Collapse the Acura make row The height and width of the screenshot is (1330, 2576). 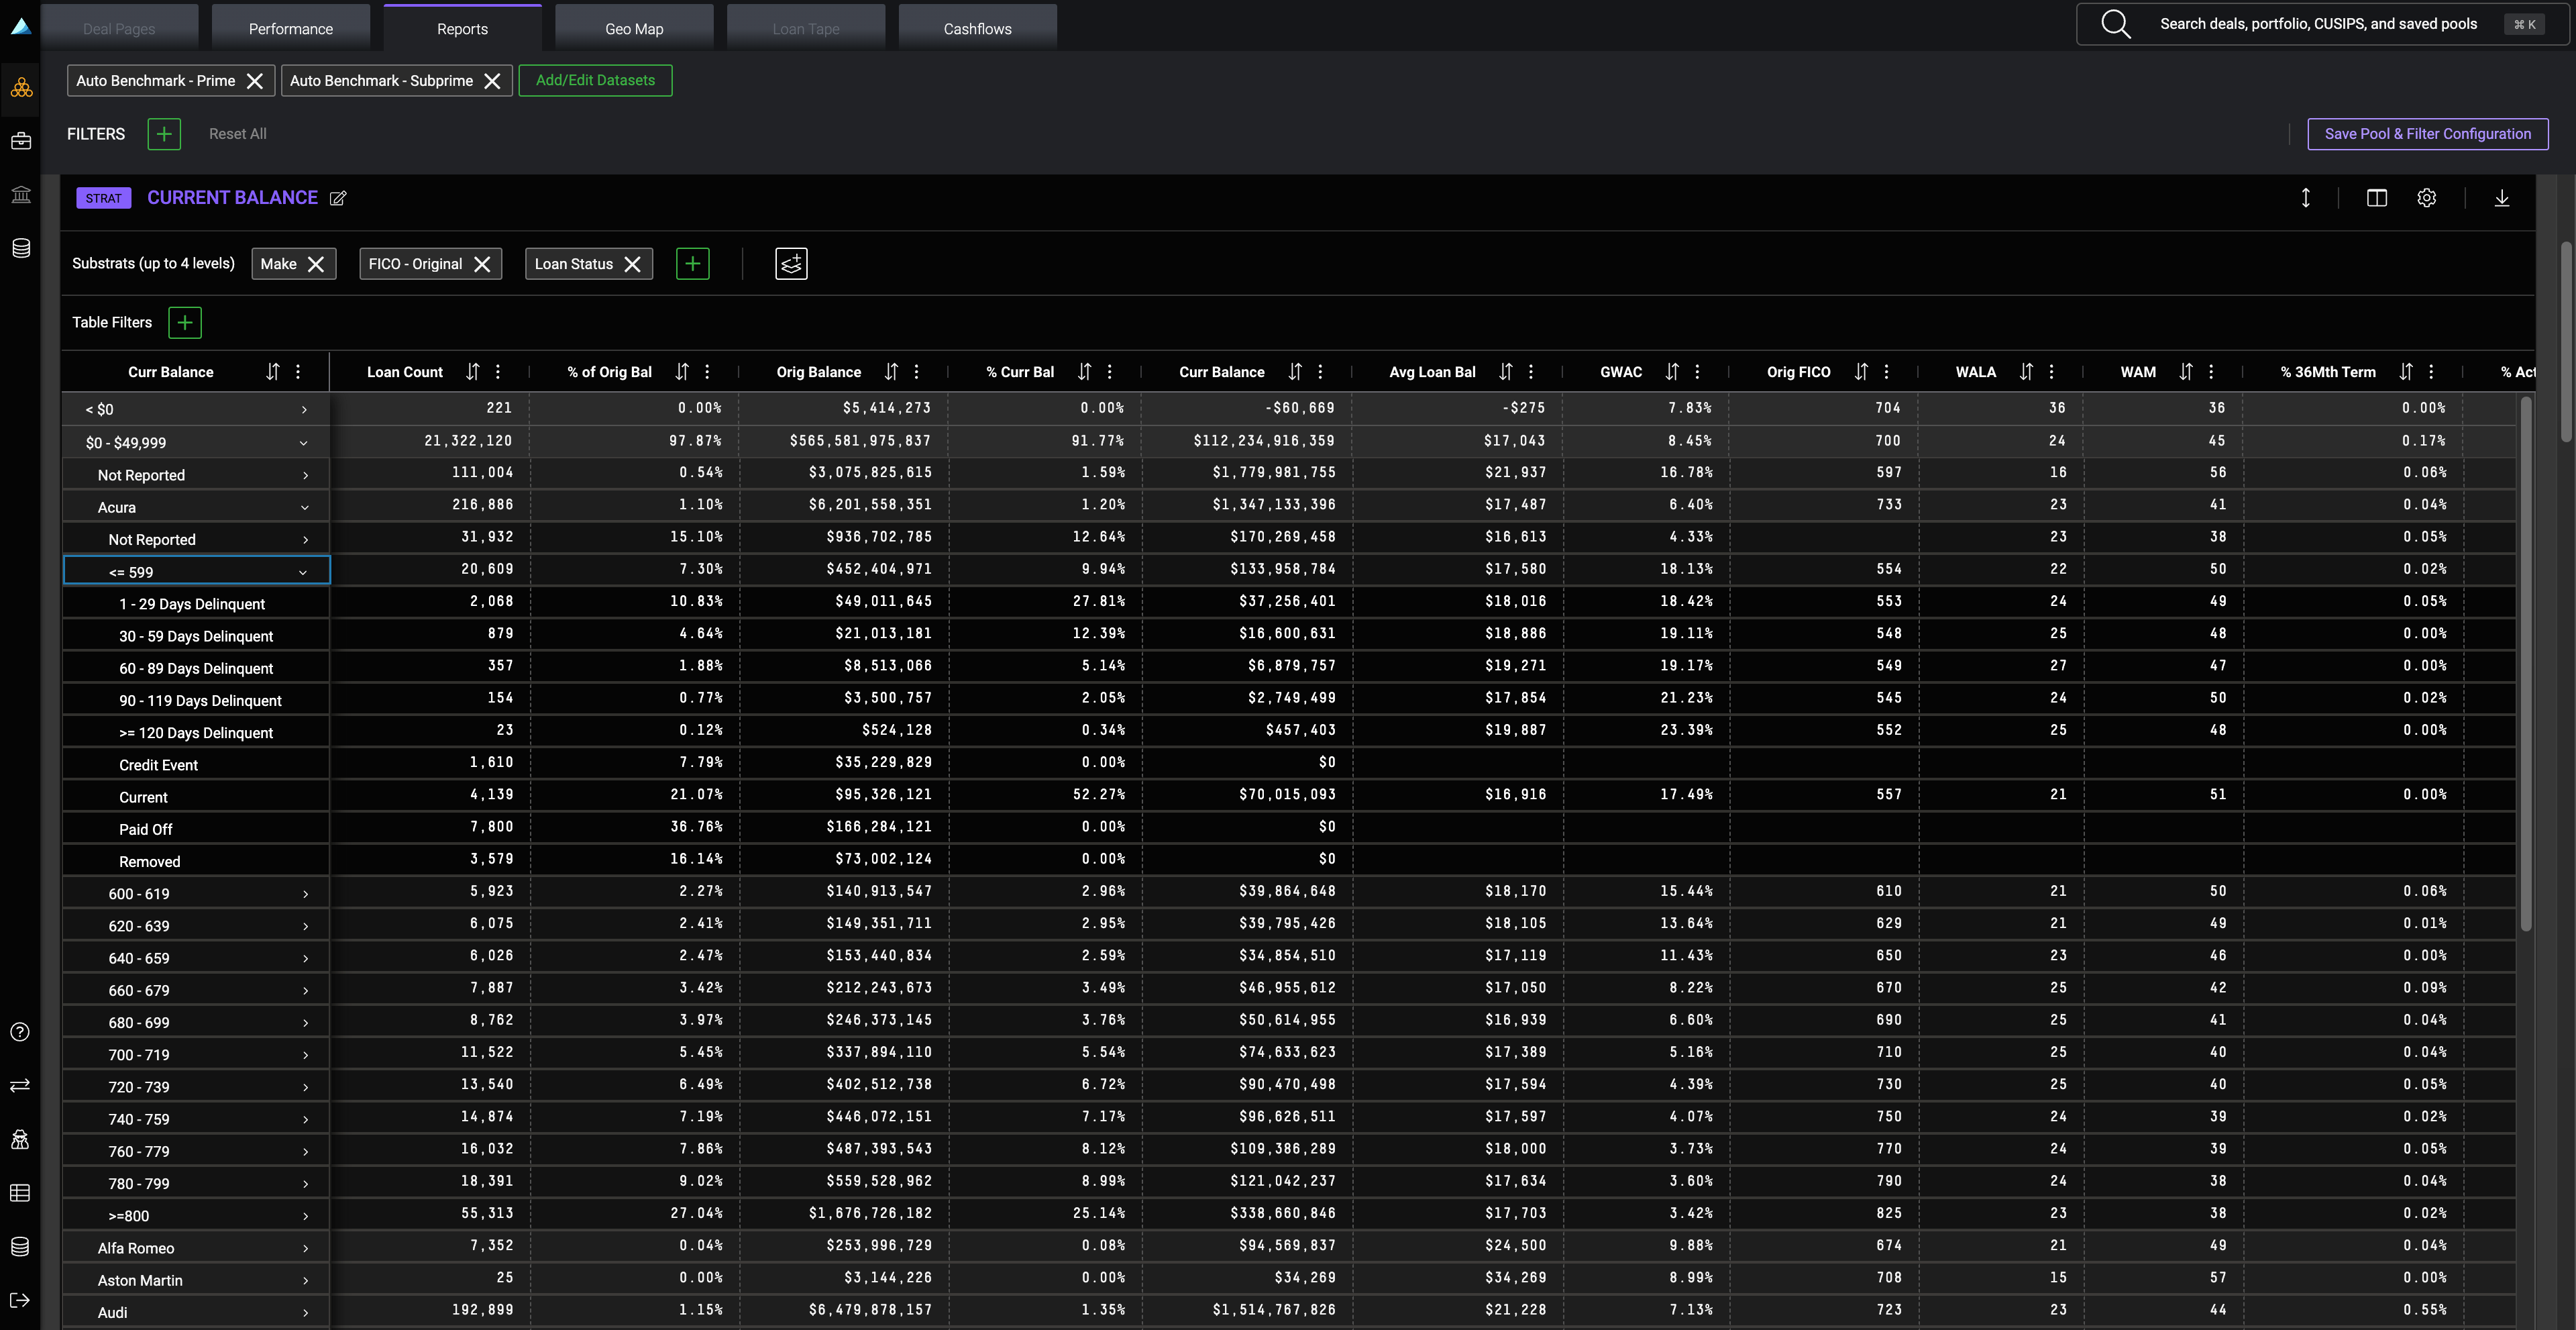(x=304, y=508)
